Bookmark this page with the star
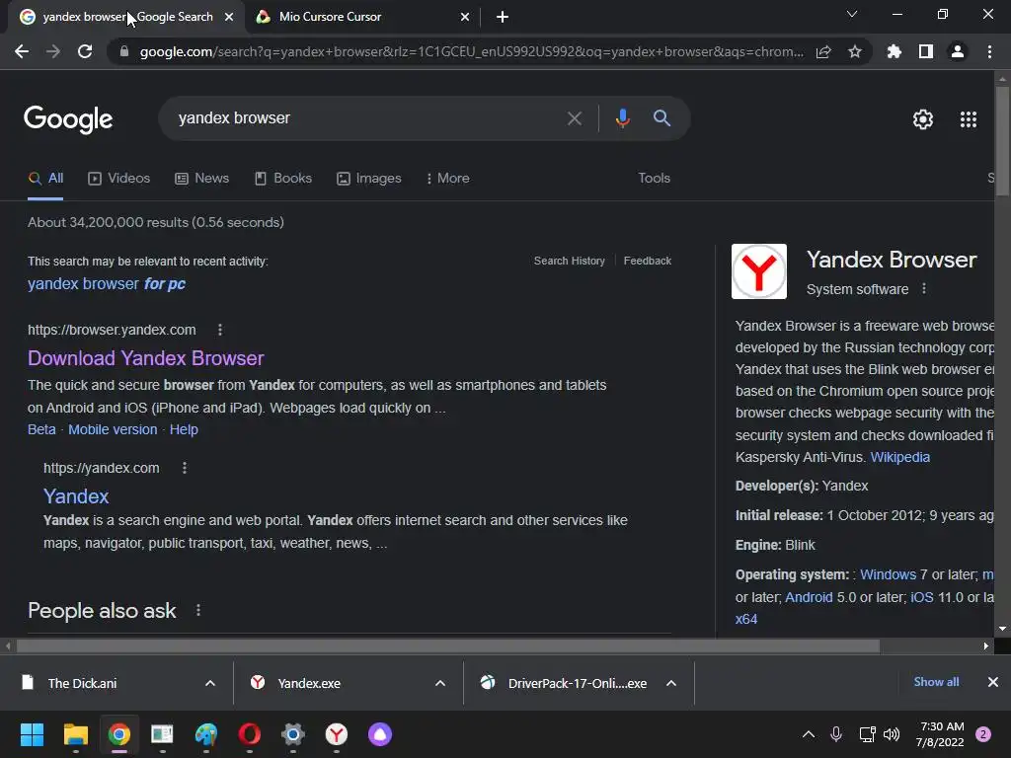The width and height of the screenshot is (1011, 758). coord(855,51)
